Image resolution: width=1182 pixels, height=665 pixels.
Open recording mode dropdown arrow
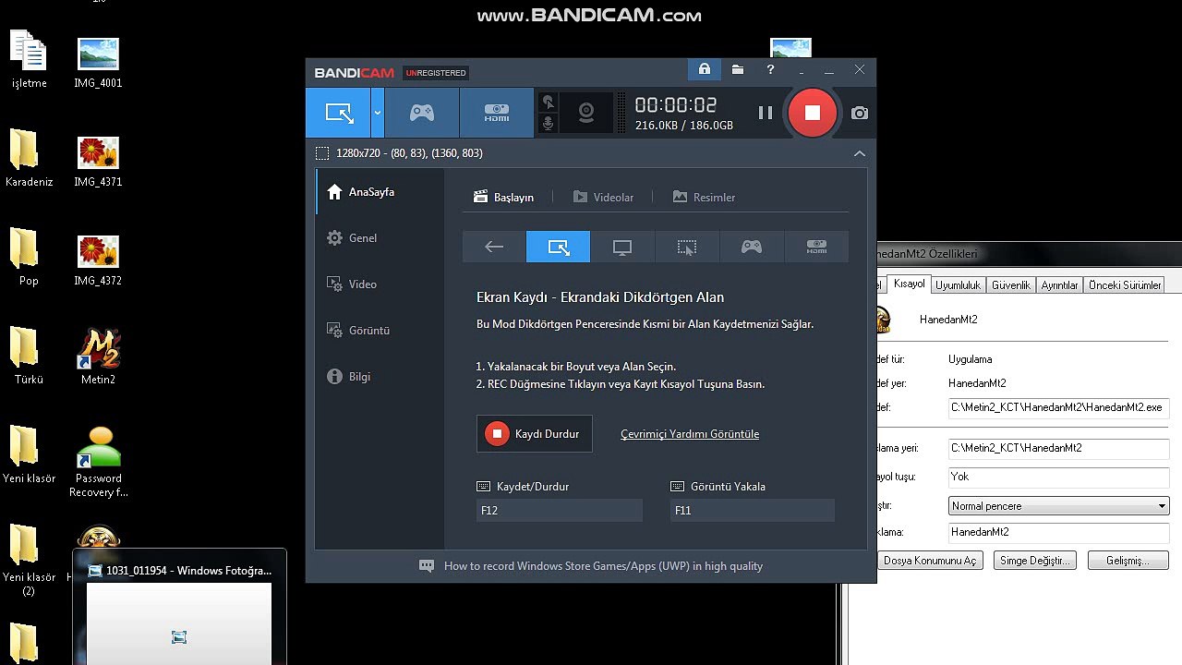[378, 113]
